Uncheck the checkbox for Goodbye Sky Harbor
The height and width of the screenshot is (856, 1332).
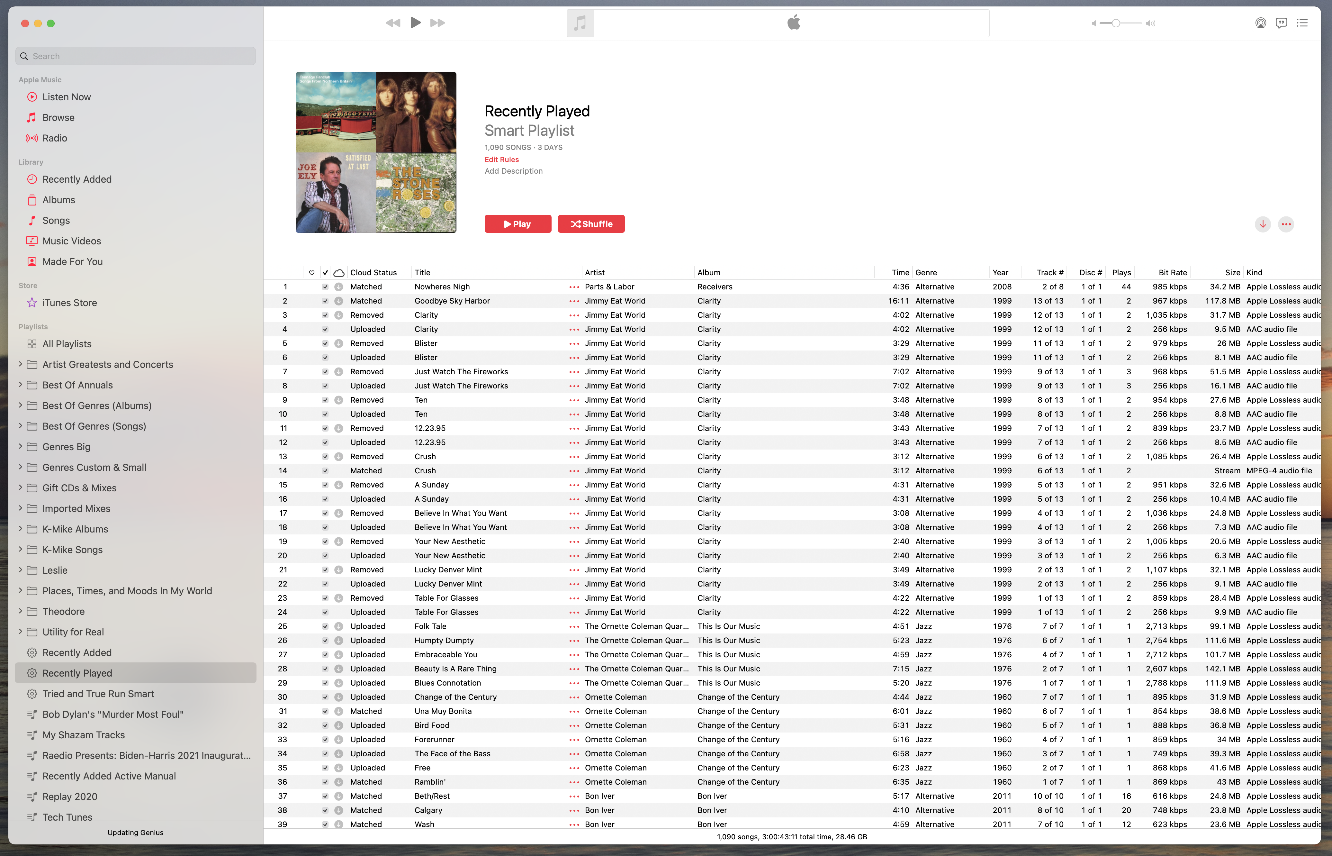(x=326, y=301)
